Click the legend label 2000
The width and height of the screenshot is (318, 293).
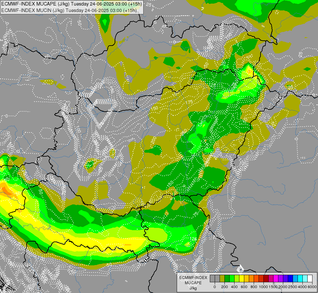point(283,287)
